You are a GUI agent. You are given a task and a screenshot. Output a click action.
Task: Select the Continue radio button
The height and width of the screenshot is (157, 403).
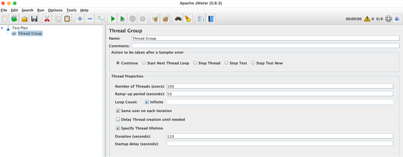pos(118,63)
